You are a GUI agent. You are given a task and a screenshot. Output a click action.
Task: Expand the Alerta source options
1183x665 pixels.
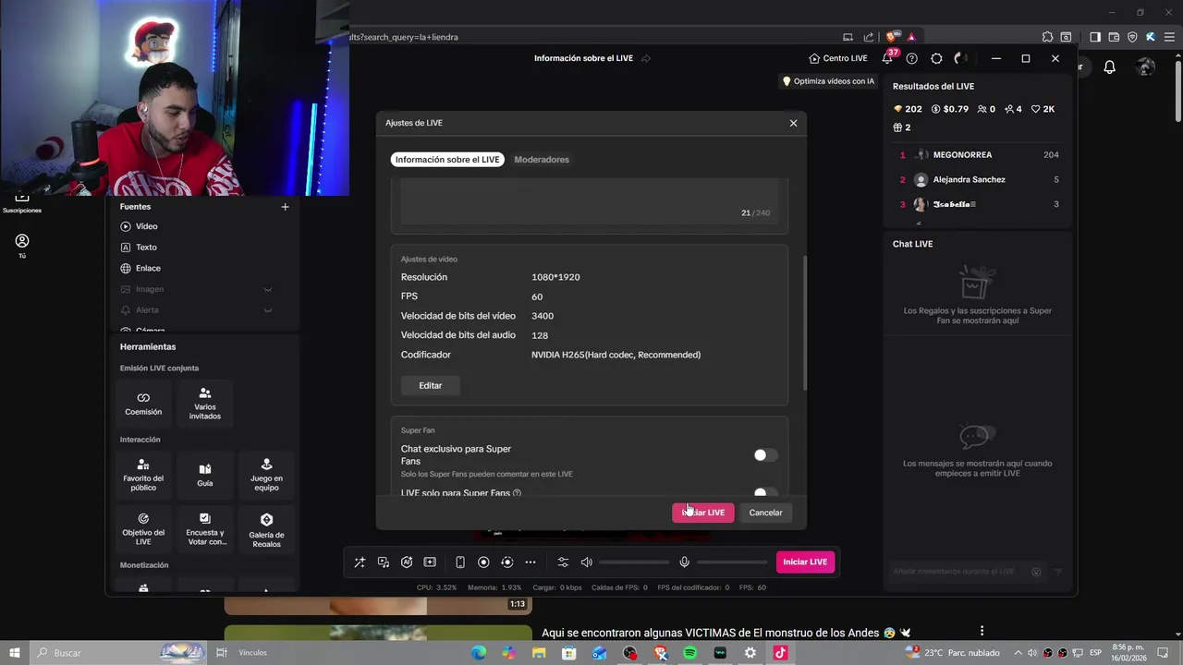pyautogui.click(x=268, y=310)
